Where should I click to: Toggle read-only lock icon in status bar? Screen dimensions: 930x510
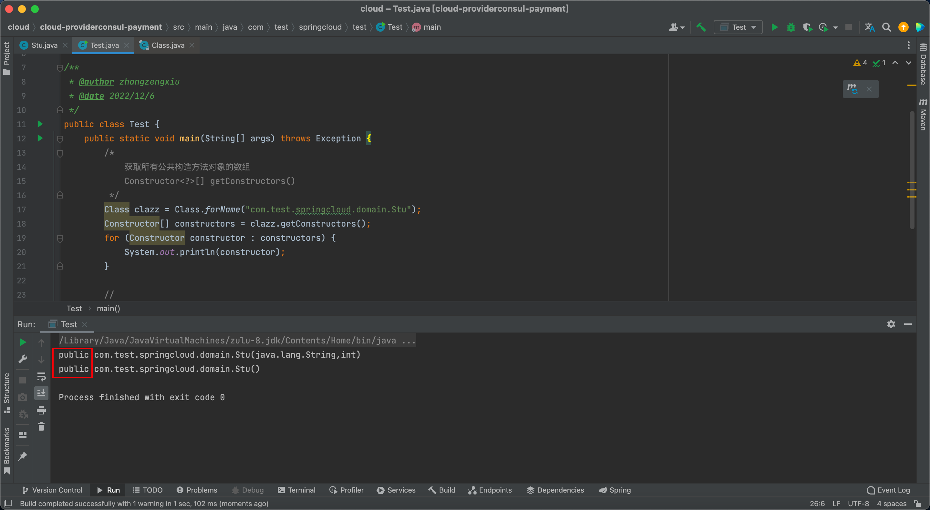click(917, 503)
